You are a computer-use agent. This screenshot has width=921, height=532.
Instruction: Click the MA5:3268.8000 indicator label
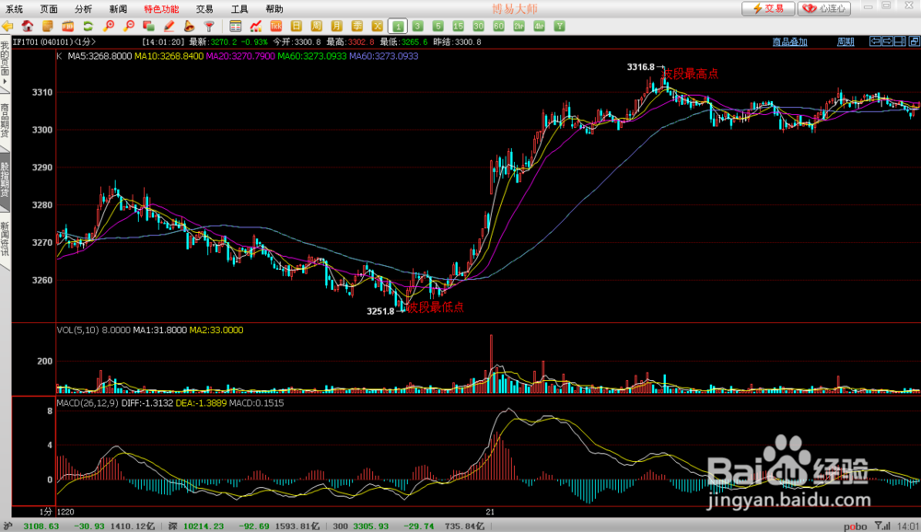coord(99,56)
